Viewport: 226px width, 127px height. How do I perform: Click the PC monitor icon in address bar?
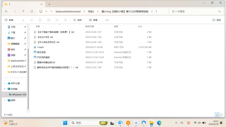(x=41, y=11)
